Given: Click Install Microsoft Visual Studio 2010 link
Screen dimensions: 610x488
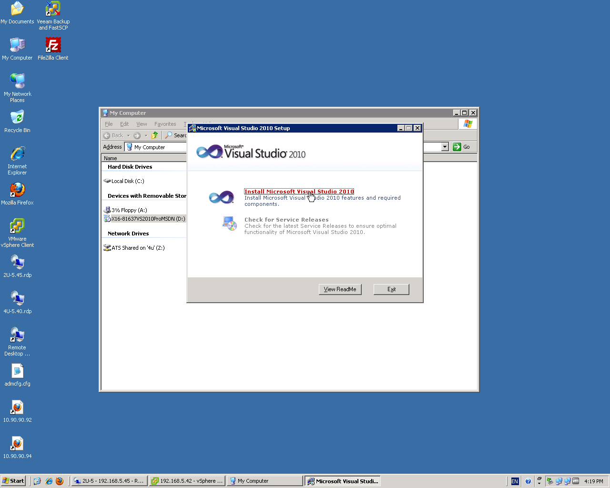Looking at the screenshot, I should (x=299, y=192).
